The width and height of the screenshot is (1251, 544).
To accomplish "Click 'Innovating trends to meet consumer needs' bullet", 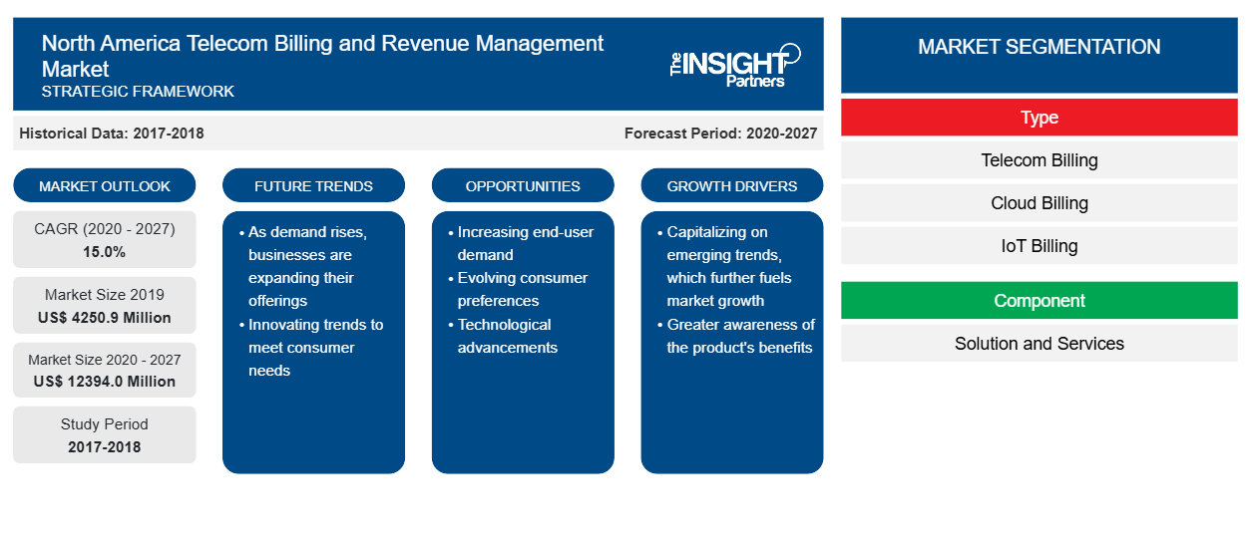I will coord(310,348).
